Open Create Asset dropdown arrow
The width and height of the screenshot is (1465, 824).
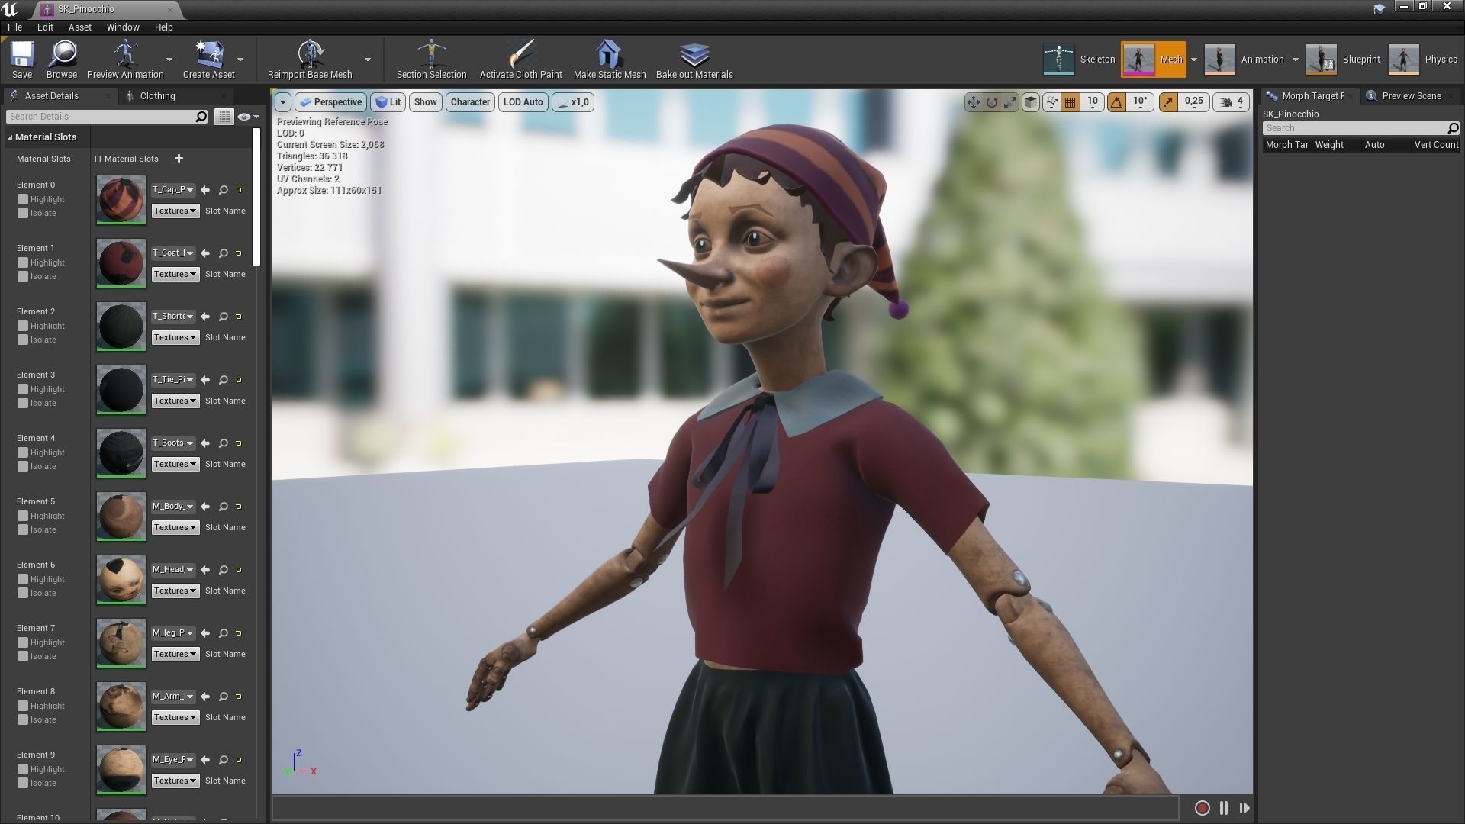pos(240,60)
